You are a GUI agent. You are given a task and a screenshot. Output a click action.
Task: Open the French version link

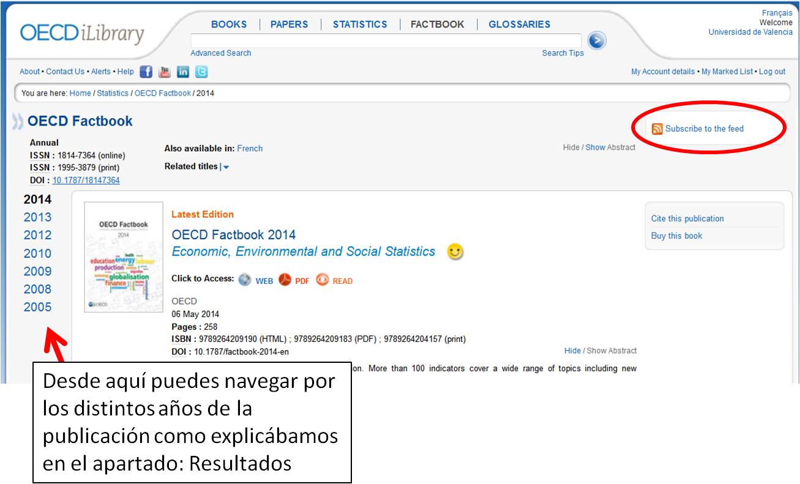pyautogui.click(x=250, y=149)
